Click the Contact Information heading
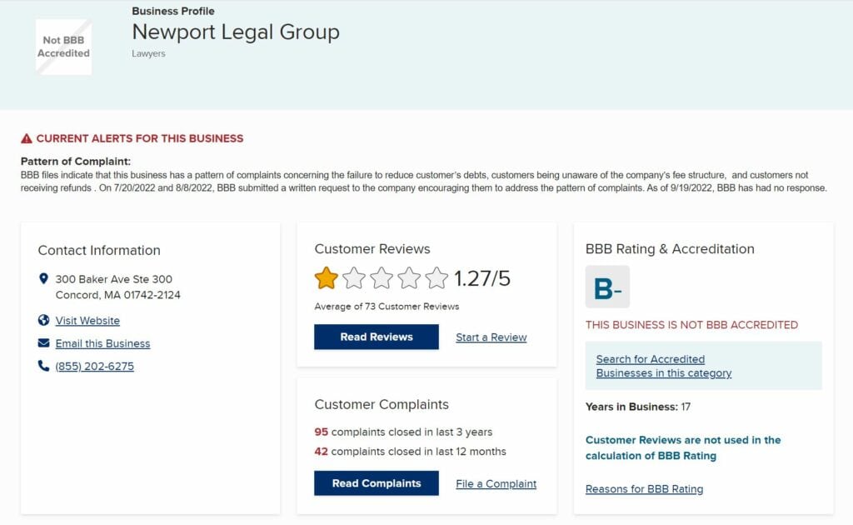Image resolution: width=853 pixels, height=525 pixels. click(x=99, y=250)
